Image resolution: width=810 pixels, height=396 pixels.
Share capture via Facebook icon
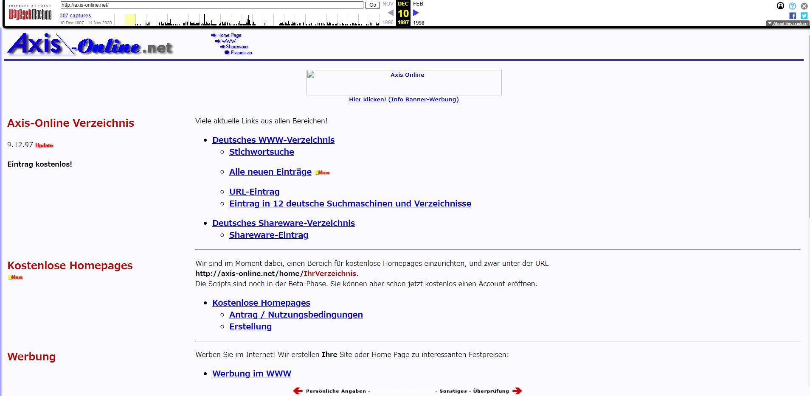(793, 16)
